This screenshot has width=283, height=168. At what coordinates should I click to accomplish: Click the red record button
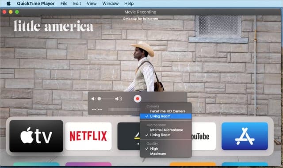click(x=138, y=99)
